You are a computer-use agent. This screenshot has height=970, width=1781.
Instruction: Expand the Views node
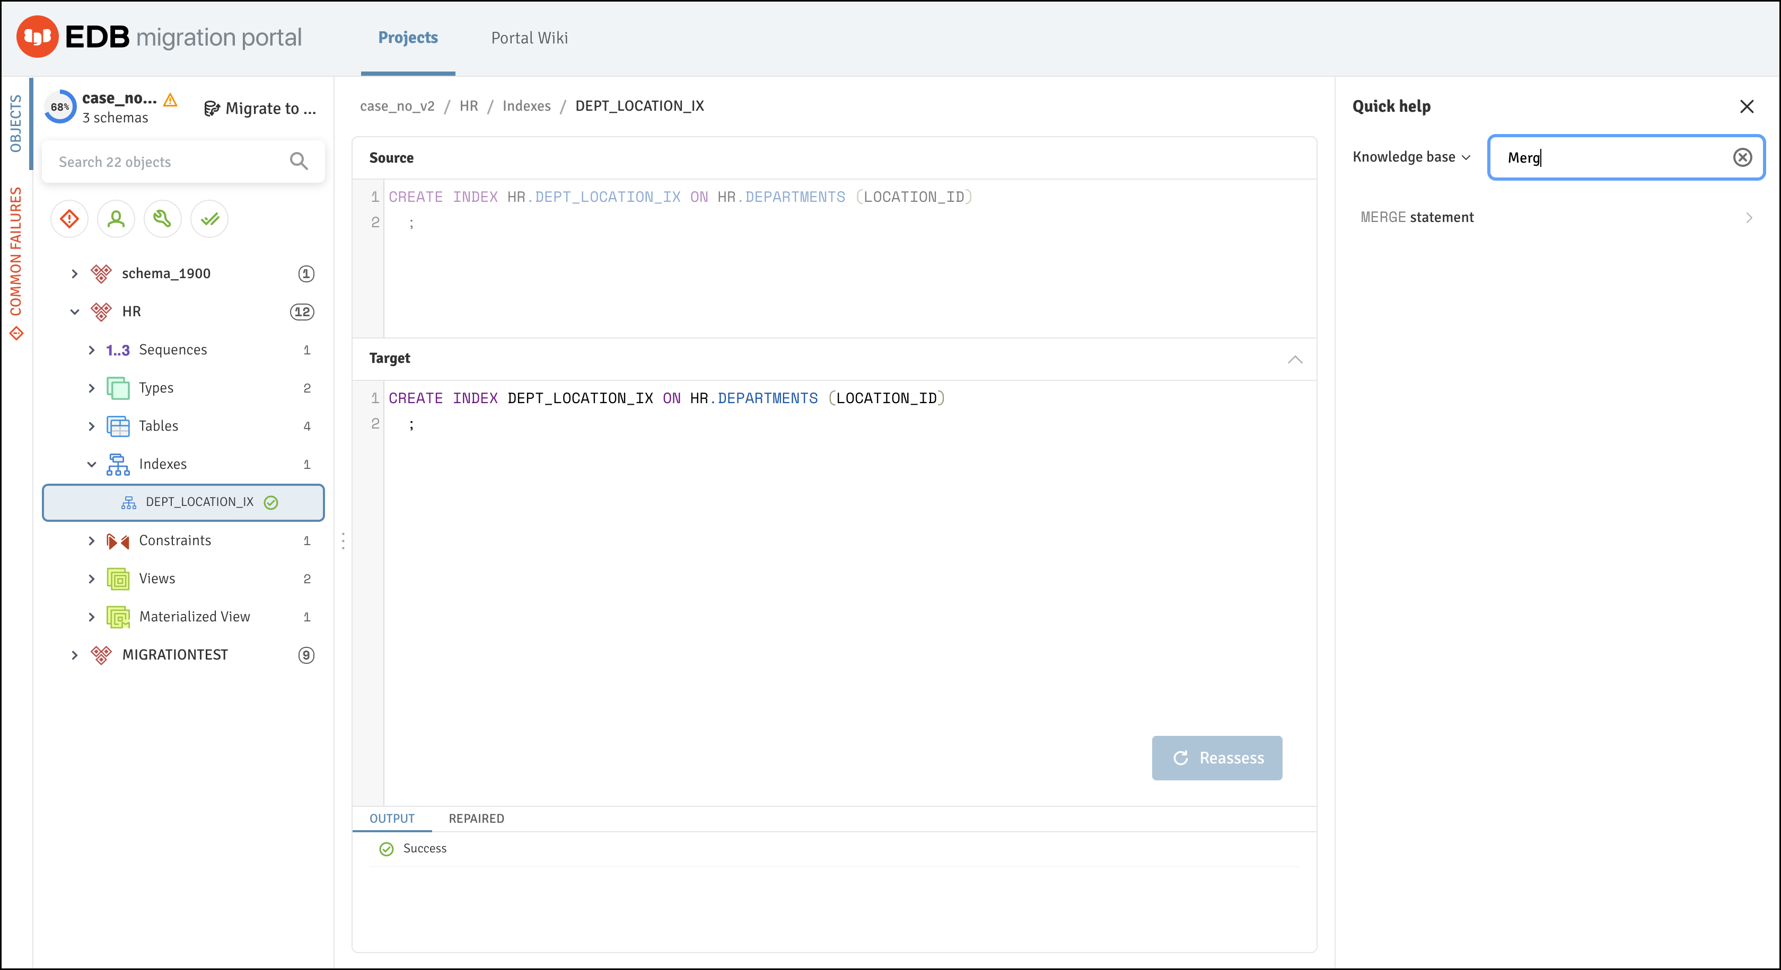(x=91, y=579)
